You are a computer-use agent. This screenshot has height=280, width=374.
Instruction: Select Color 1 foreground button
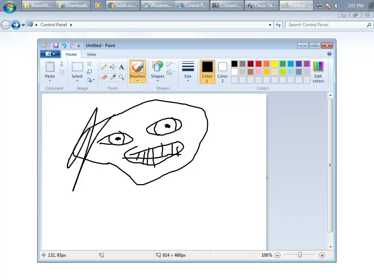click(x=207, y=72)
